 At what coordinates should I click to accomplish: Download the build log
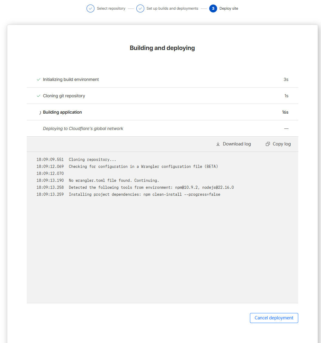pyautogui.click(x=234, y=144)
